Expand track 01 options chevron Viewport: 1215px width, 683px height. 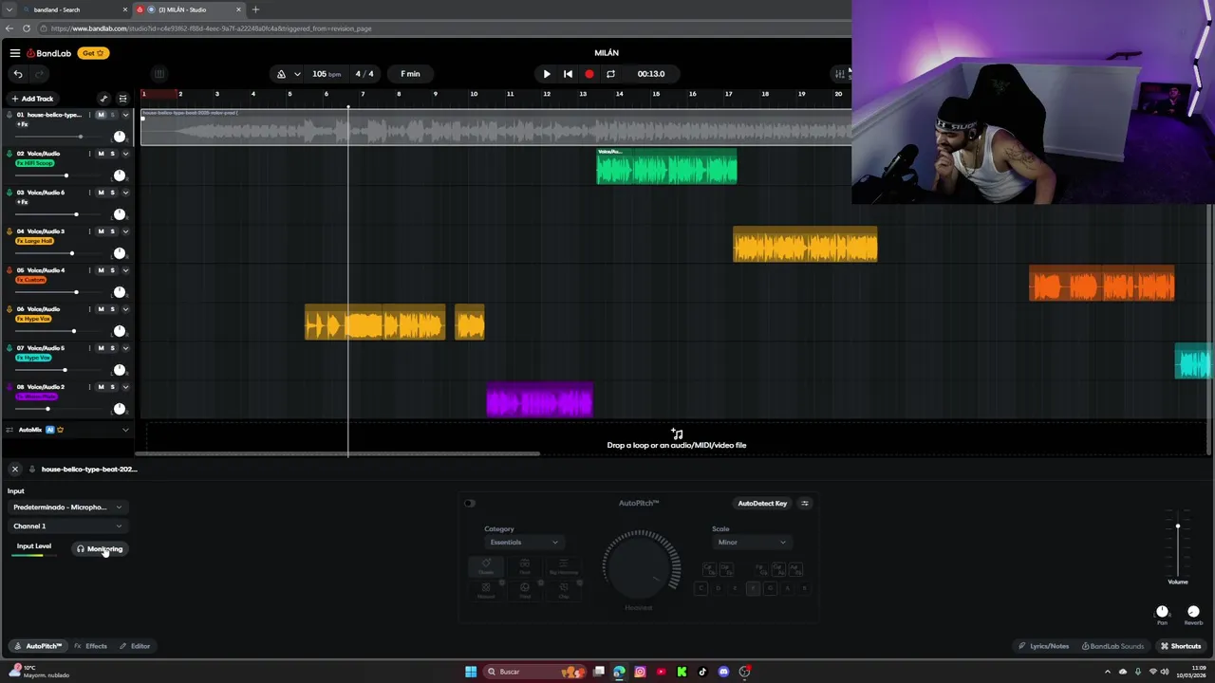click(125, 115)
